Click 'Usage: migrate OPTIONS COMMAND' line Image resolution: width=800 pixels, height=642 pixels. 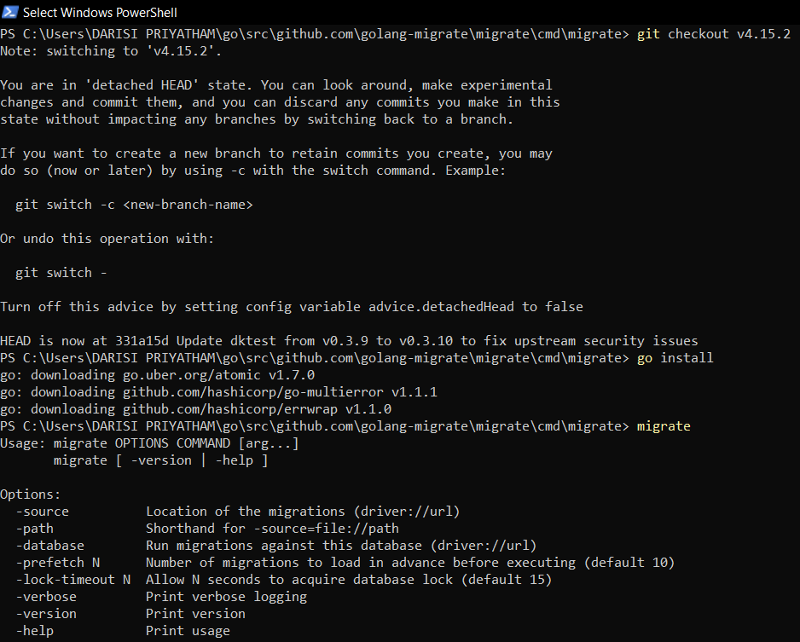click(149, 443)
